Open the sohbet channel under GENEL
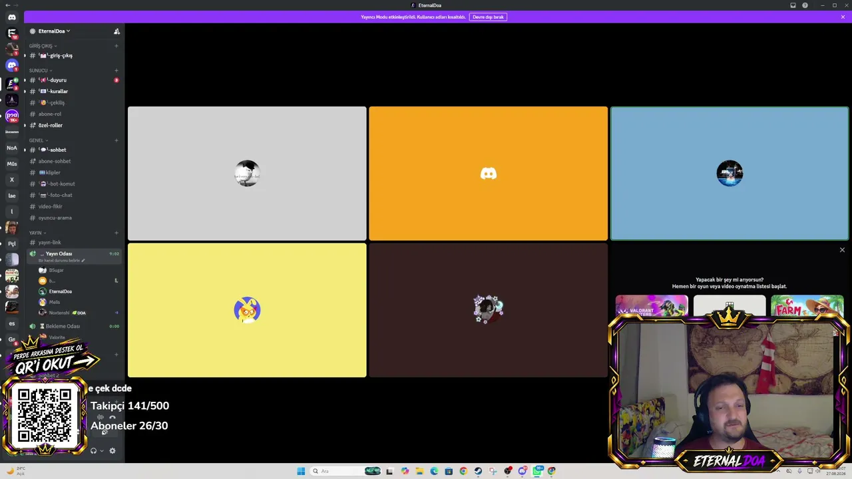 pyautogui.click(x=74, y=150)
